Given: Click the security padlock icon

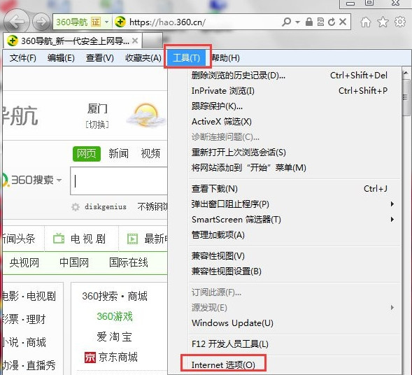Looking at the screenshot, I should 309,22.
